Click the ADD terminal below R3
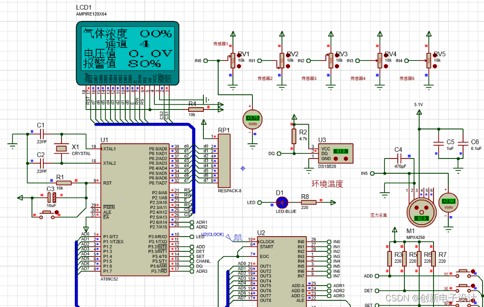 [x=377, y=276]
